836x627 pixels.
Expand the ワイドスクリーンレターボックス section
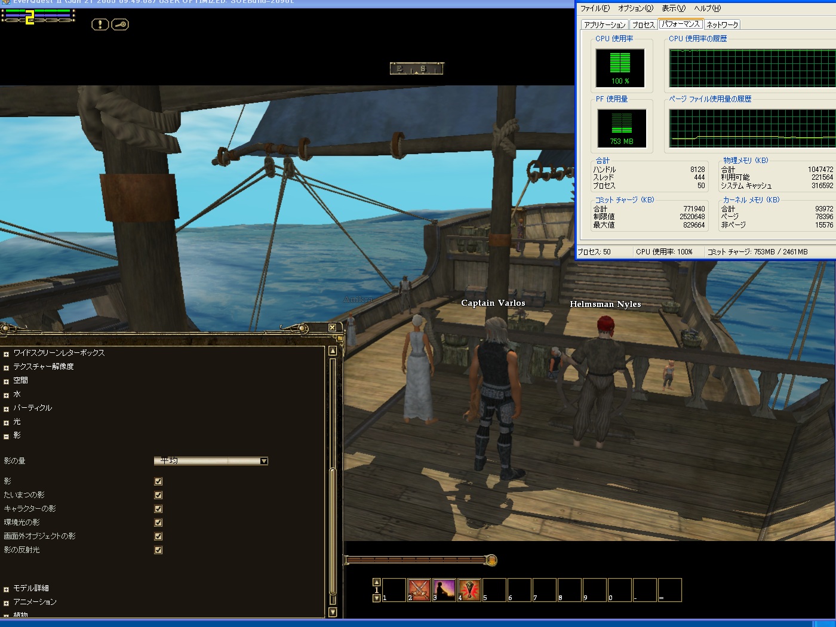pyautogui.click(x=6, y=354)
